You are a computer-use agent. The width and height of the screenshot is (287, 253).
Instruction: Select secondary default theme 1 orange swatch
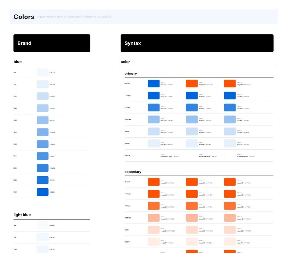point(154,182)
